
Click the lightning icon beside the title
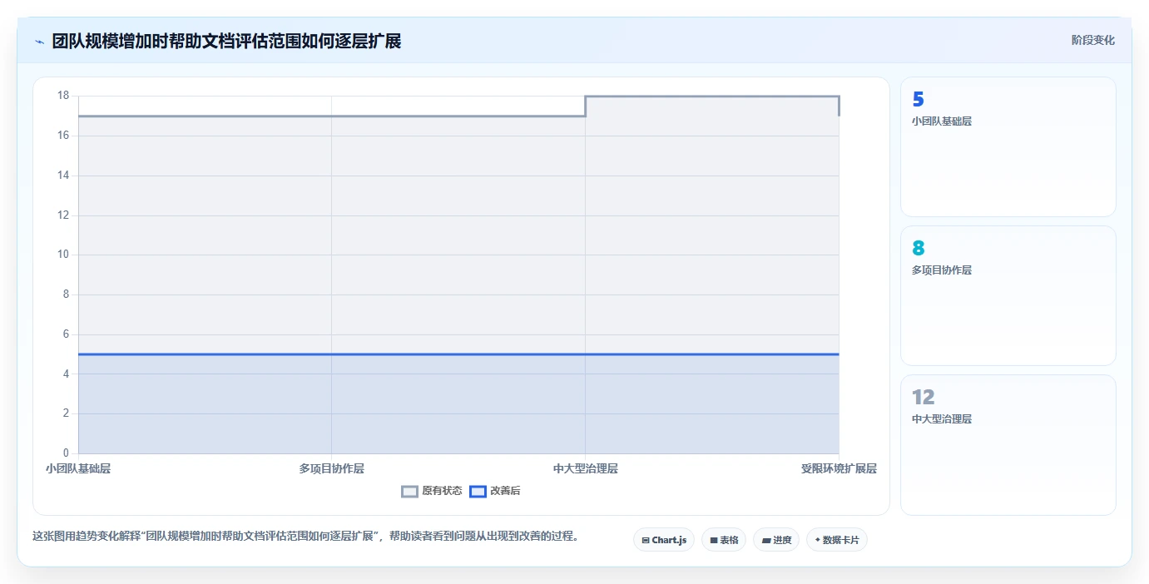point(39,42)
